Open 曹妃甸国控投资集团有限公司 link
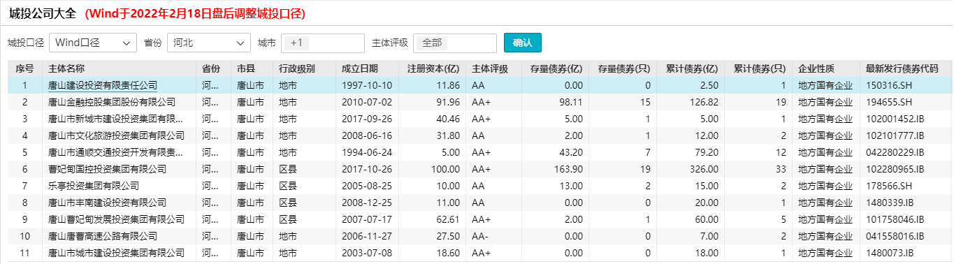The width and height of the screenshot is (954, 264). 107,169
